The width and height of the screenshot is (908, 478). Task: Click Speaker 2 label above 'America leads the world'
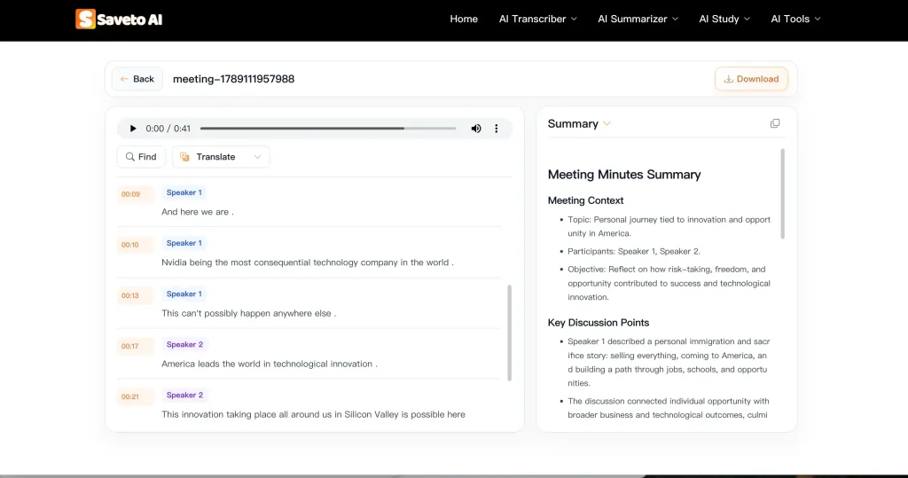coord(184,344)
